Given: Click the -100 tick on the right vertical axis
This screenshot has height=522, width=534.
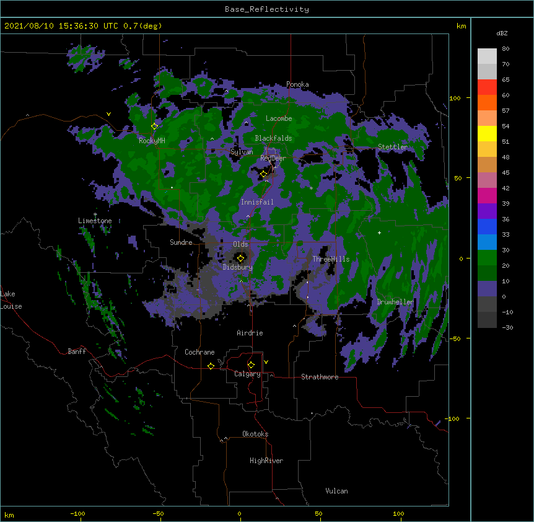Looking at the screenshot, I should (x=453, y=418).
